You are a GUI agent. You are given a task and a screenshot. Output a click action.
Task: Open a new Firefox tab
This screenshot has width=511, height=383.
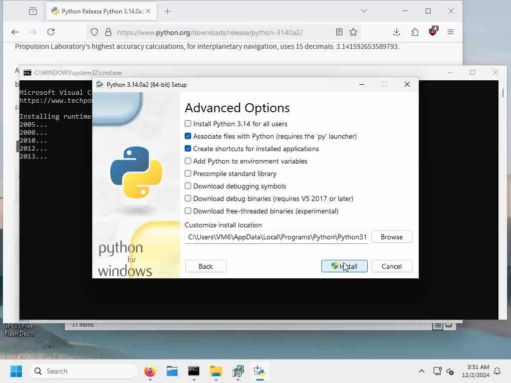pos(168,11)
